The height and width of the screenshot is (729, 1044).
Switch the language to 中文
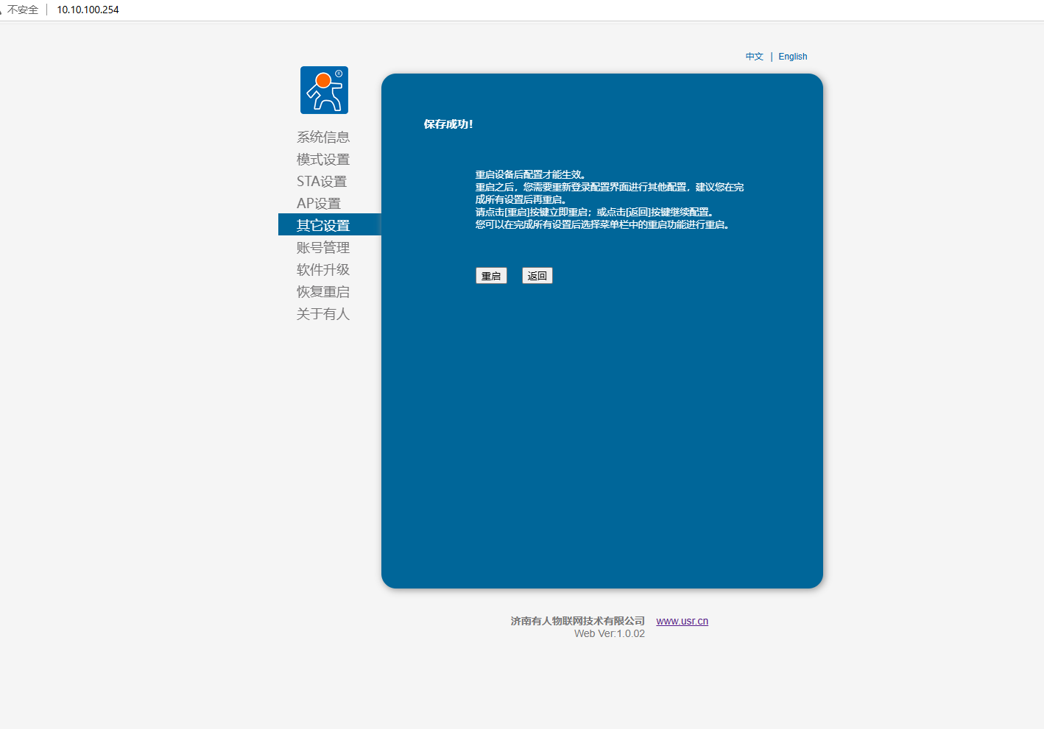(x=754, y=57)
